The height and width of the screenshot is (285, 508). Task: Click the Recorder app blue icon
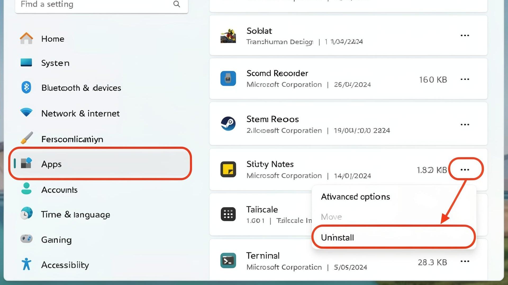tap(228, 78)
